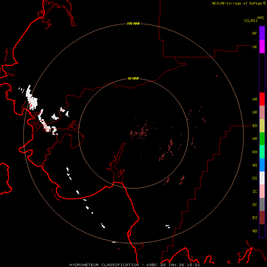Click the yellow BD legend swatch
The image size is (267, 267).
pyautogui.click(x=262, y=125)
